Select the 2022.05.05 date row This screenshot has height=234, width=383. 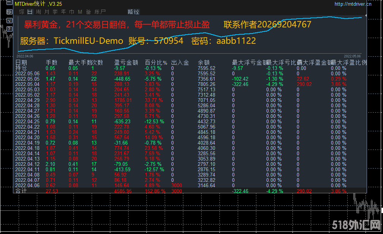pos(27,79)
